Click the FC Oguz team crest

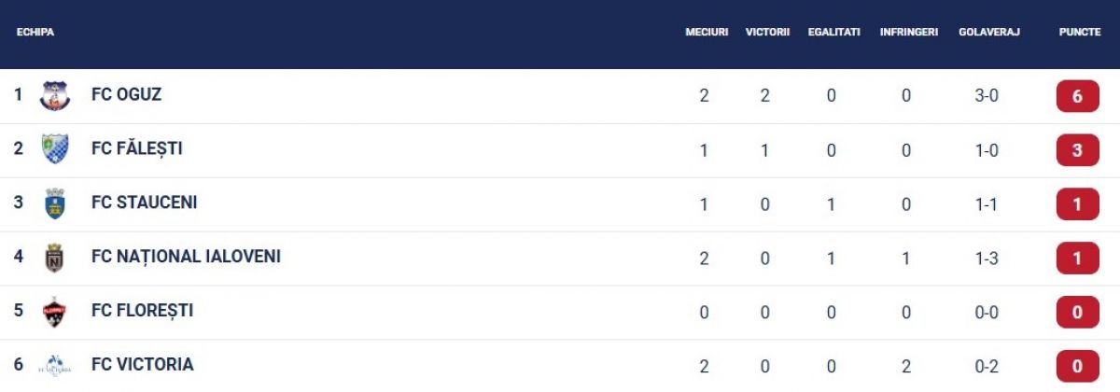[x=55, y=95]
